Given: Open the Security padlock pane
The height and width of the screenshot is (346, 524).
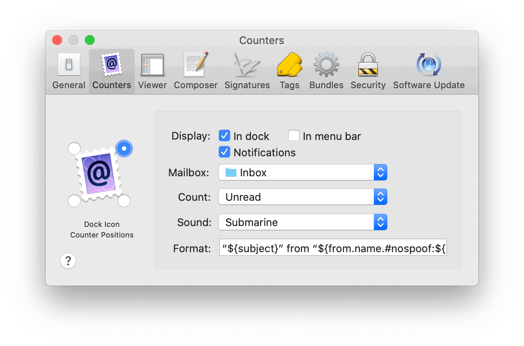Looking at the screenshot, I should 368,72.
